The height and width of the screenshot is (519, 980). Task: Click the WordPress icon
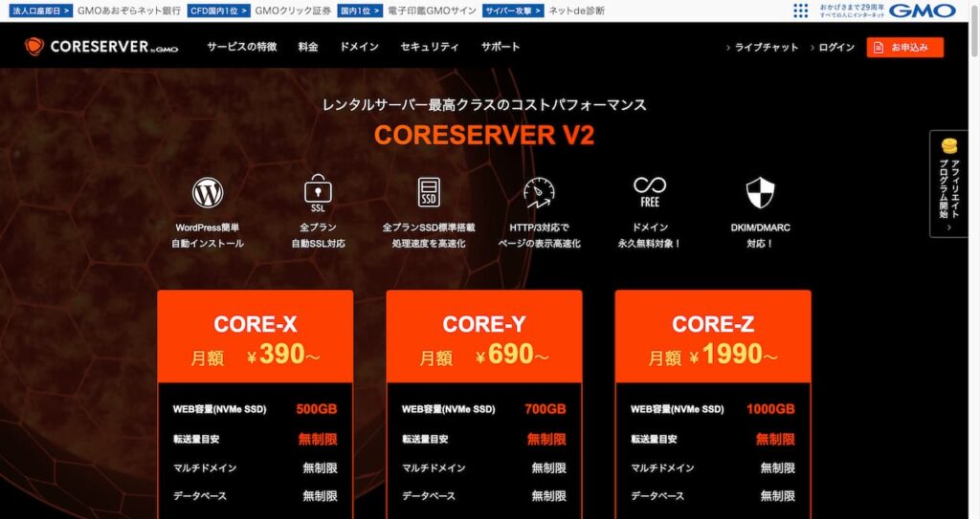pos(208,192)
